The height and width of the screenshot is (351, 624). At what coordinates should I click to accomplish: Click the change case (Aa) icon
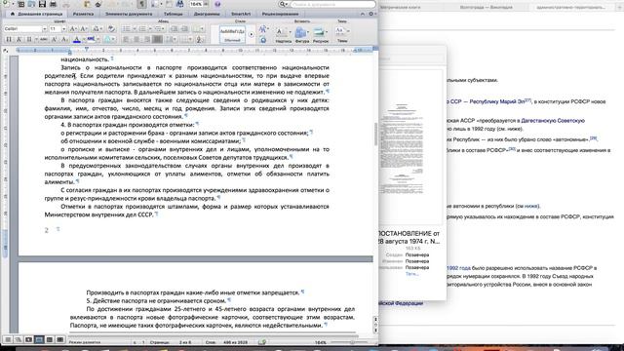tap(97, 29)
